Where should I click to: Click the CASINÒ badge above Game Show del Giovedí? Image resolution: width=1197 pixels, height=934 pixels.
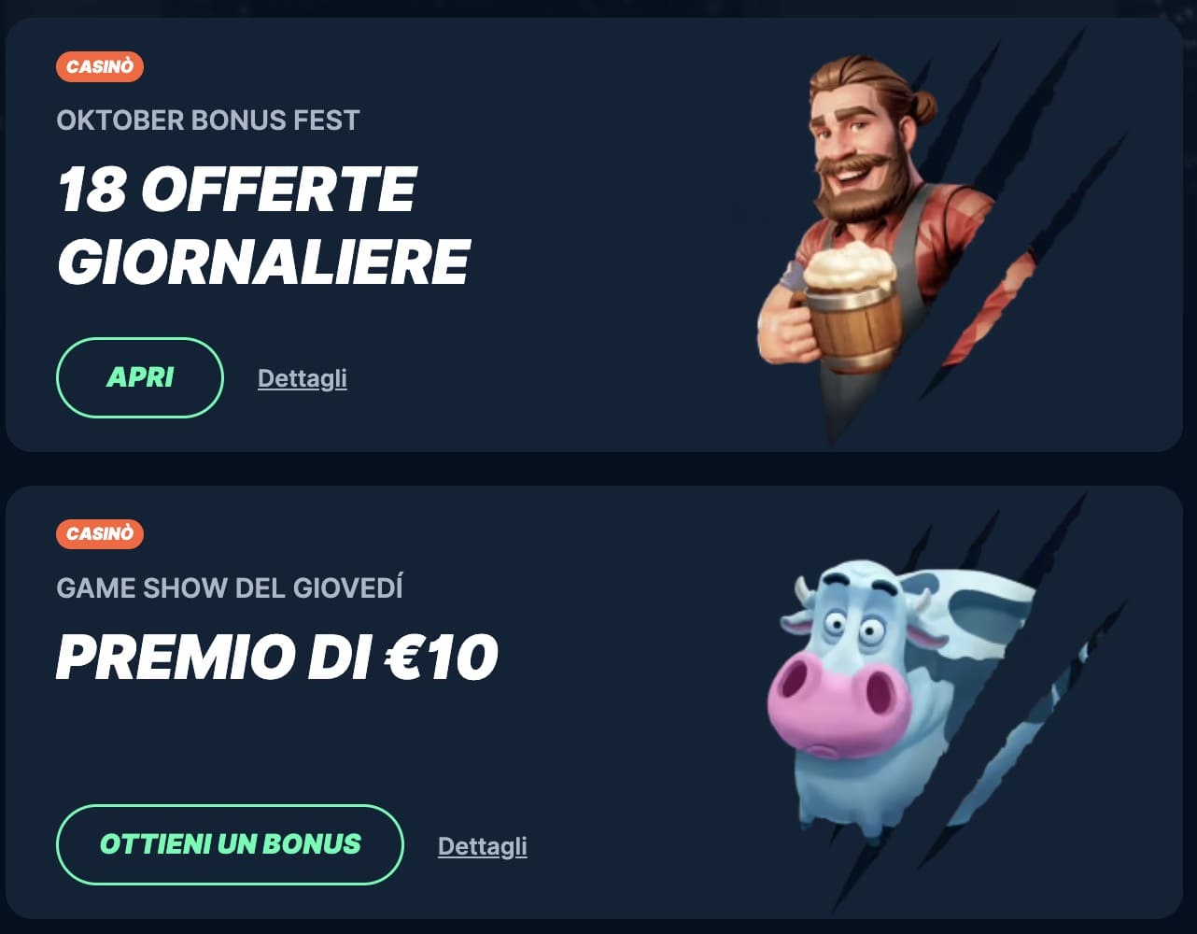(x=100, y=534)
